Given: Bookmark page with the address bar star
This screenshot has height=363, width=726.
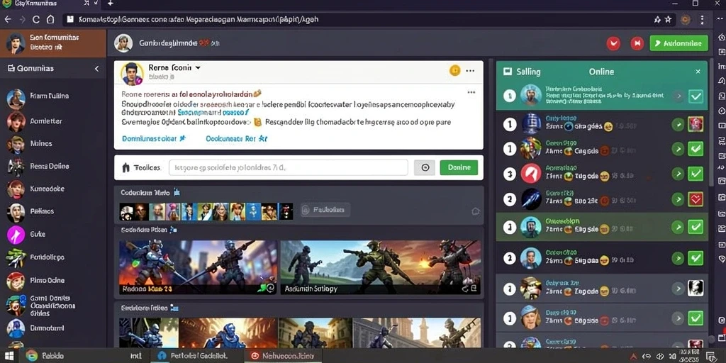Looking at the screenshot, I should coord(668,19).
